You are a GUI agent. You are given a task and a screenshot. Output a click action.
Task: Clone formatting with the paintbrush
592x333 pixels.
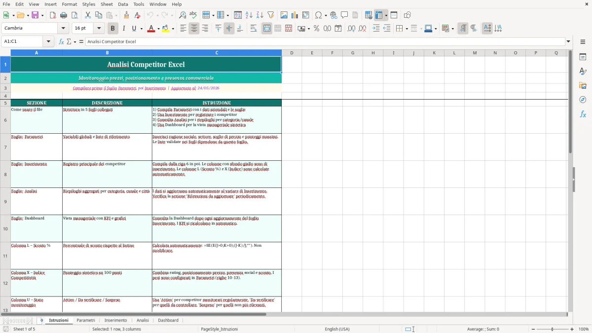point(126,15)
